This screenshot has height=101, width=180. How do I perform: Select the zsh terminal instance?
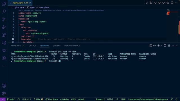153,45
